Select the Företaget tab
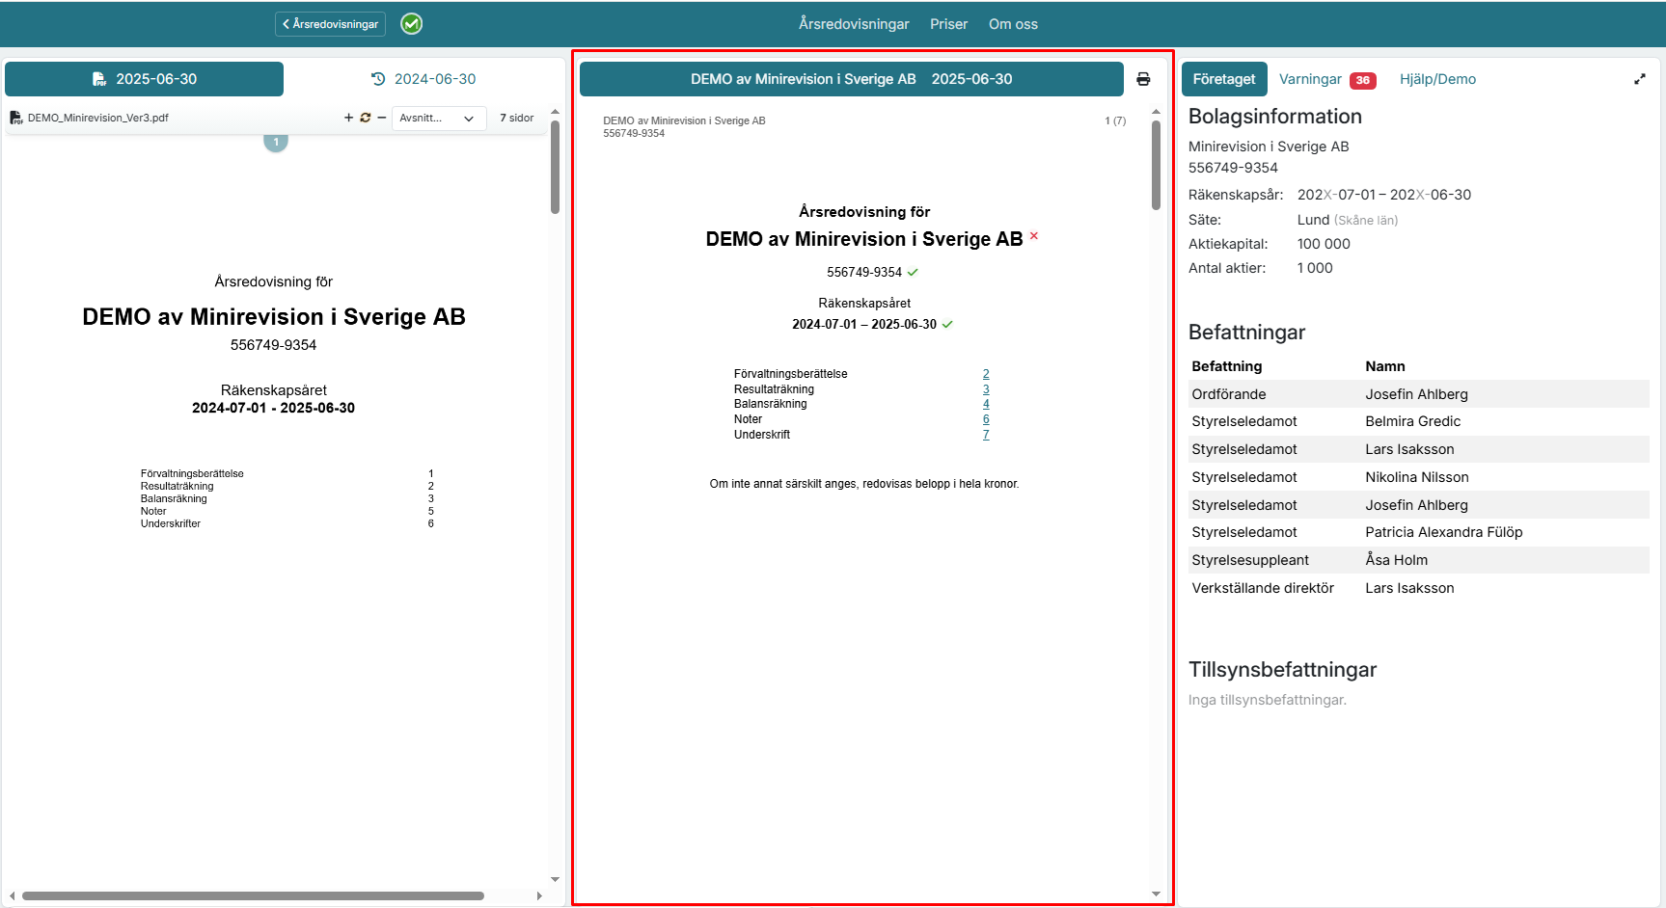Image resolution: width=1666 pixels, height=908 pixels. tap(1223, 79)
